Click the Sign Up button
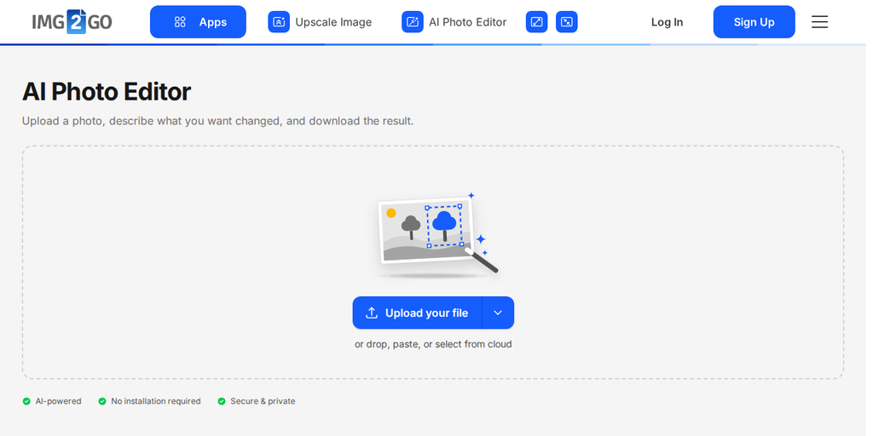The height and width of the screenshot is (436, 873). [x=754, y=21]
